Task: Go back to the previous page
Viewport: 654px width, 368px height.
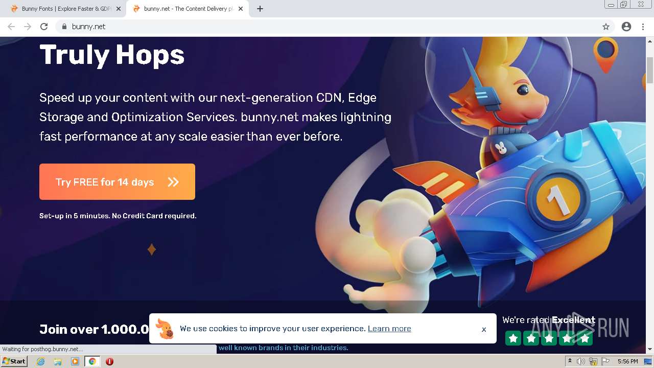Action: 11,27
